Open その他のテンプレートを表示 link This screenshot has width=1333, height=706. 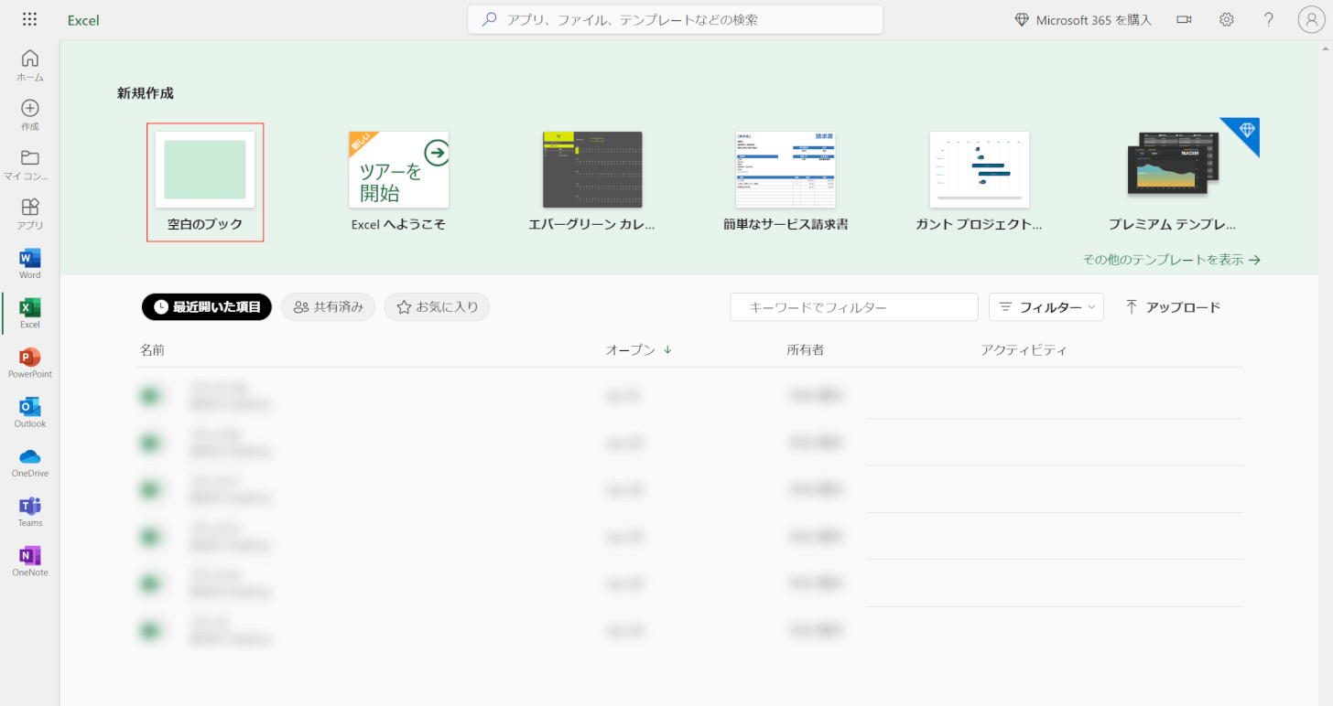pyautogui.click(x=1171, y=260)
